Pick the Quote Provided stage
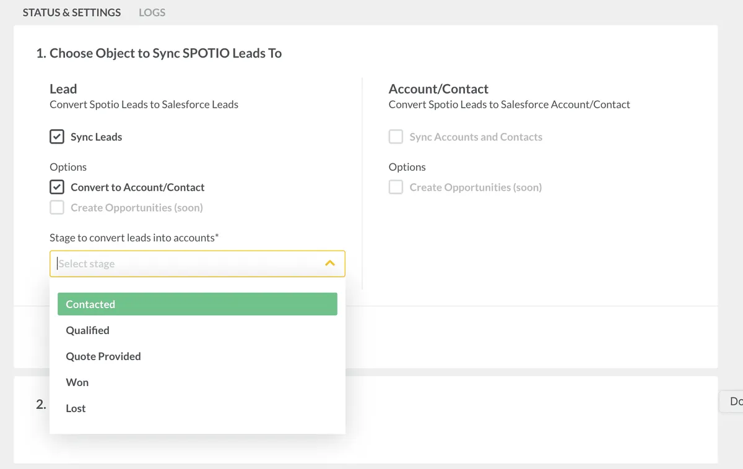 (103, 356)
